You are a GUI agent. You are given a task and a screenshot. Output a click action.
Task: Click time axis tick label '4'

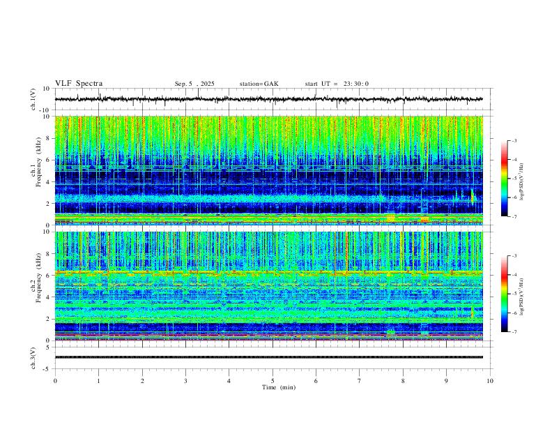pos(229,381)
